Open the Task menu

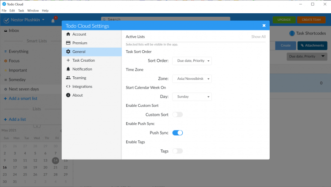[21, 11]
